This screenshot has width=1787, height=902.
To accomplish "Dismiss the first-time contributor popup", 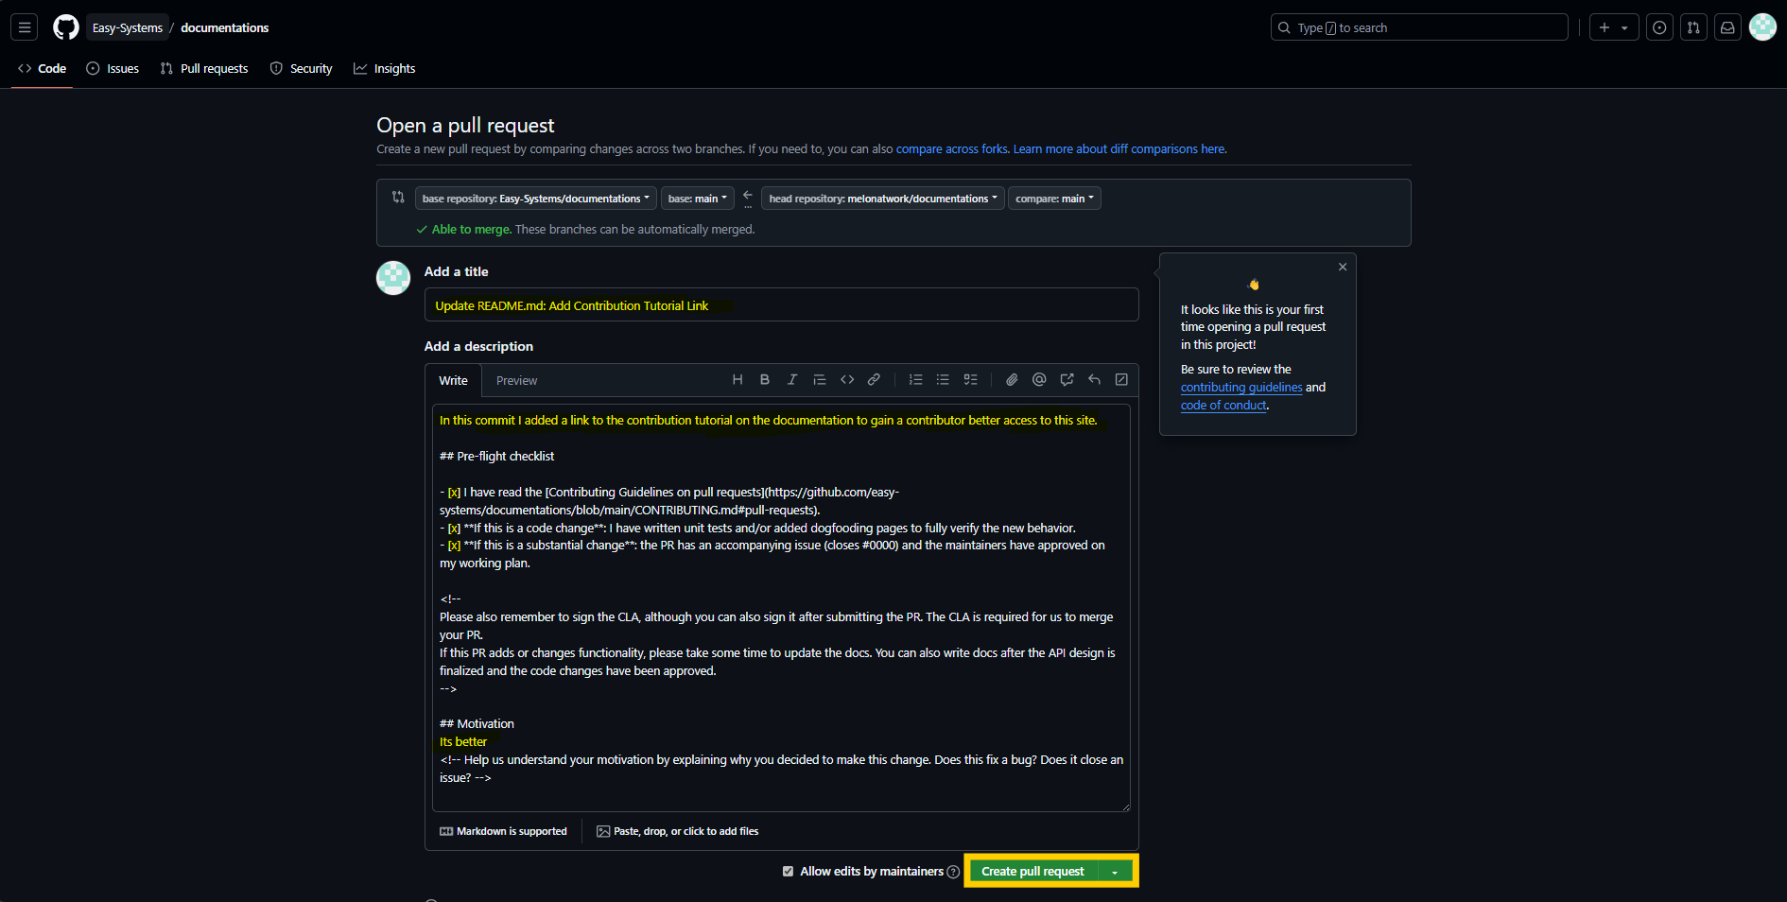I will coord(1343,268).
